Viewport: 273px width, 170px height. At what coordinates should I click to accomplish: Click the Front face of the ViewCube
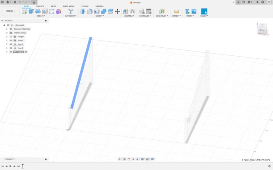point(261,30)
